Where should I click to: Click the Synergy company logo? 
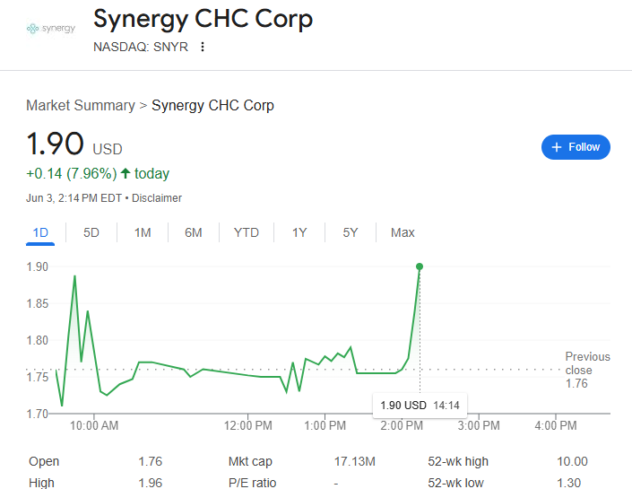51,28
